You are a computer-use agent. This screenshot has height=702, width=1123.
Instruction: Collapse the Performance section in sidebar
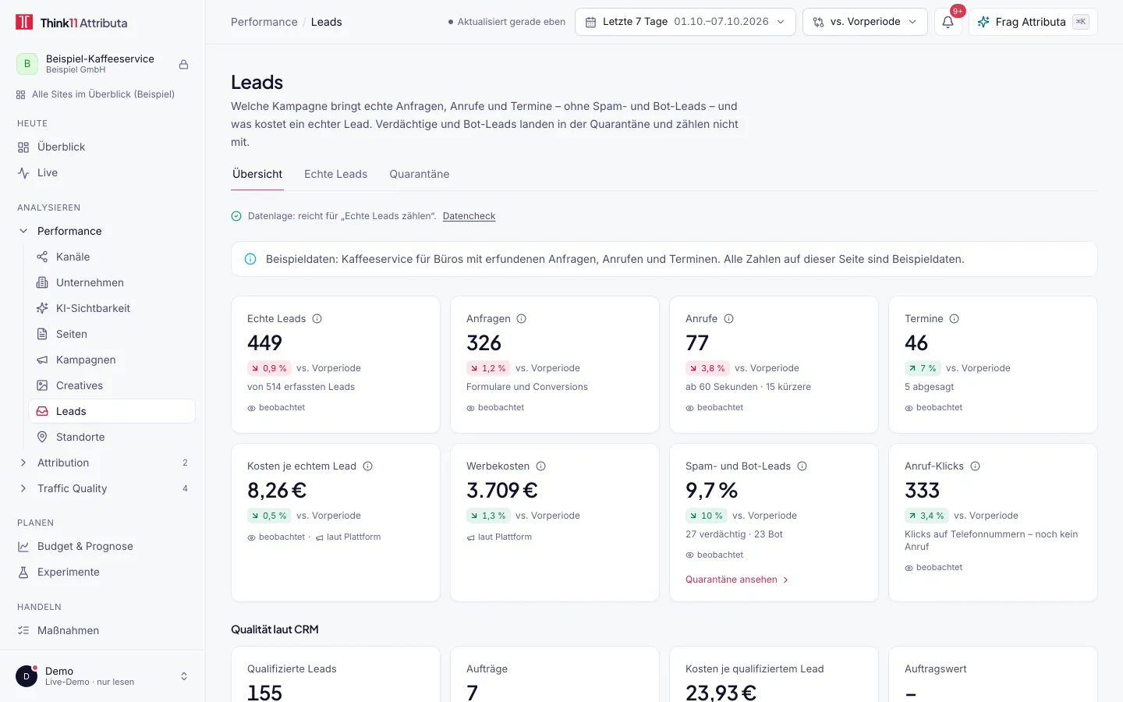pyautogui.click(x=23, y=231)
